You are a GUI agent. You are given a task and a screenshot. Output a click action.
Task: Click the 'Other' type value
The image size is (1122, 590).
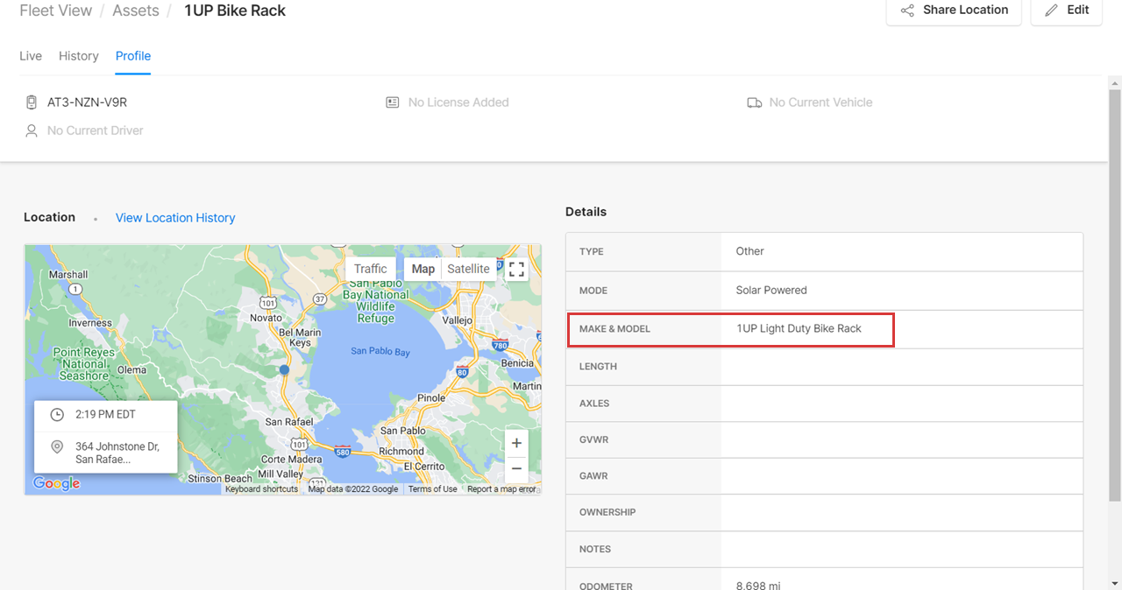pos(750,251)
